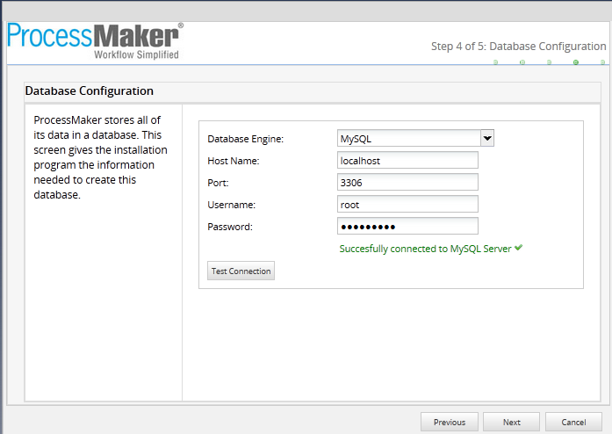Proceed with the Next button
The image size is (612, 434).
point(511,423)
